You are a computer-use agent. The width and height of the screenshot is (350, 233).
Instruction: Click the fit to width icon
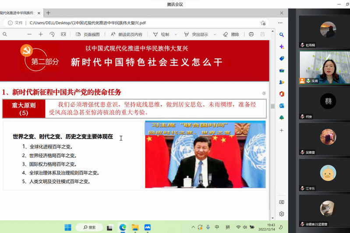tap(64, 34)
